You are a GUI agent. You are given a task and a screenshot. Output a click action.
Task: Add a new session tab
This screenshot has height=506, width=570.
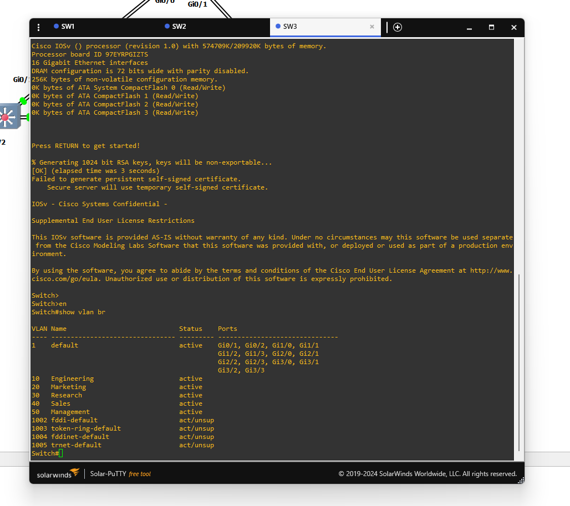click(398, 27)
